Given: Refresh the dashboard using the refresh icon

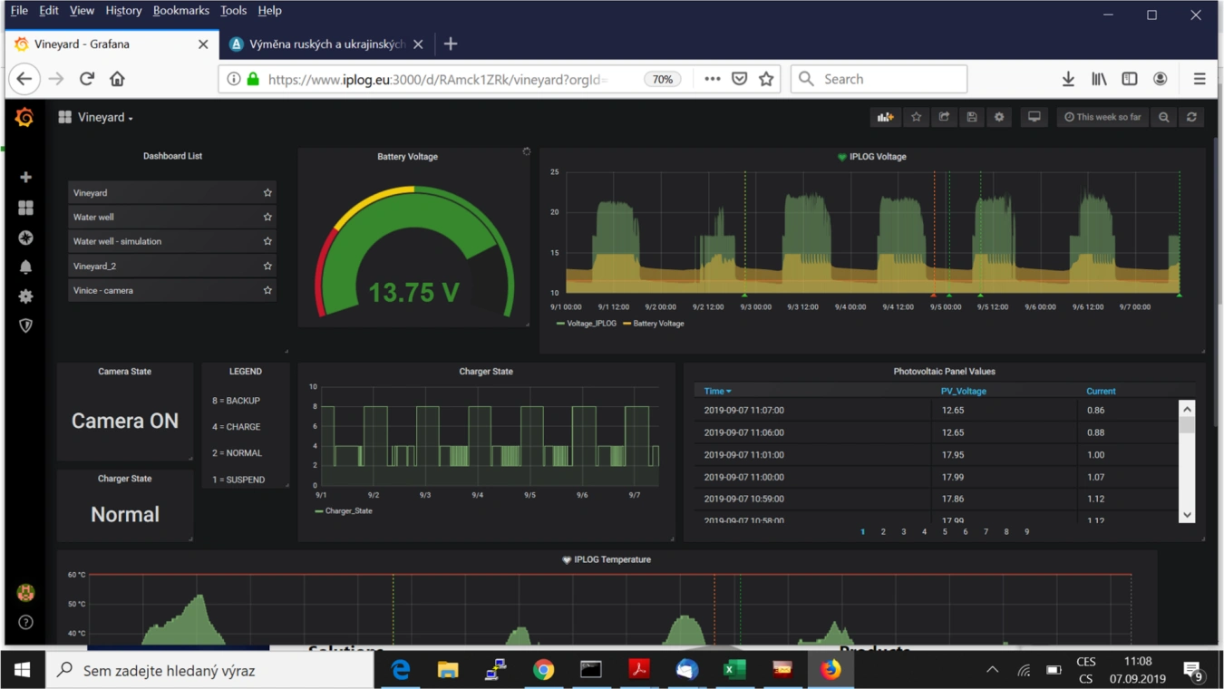Looking at the screenshot, I should (1191, 117).
